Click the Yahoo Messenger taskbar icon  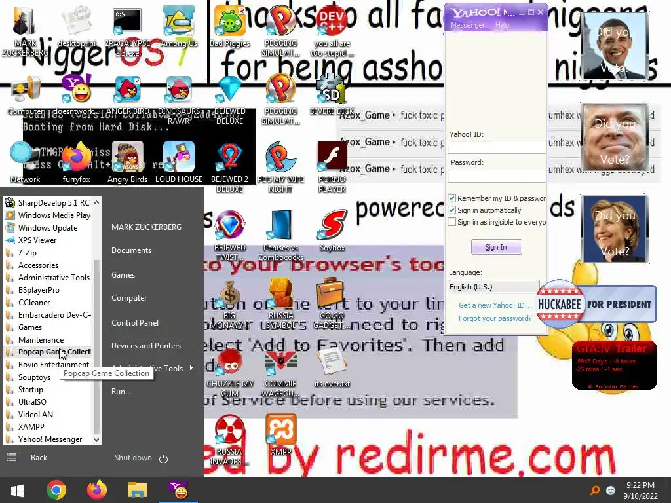pos(178,490)
